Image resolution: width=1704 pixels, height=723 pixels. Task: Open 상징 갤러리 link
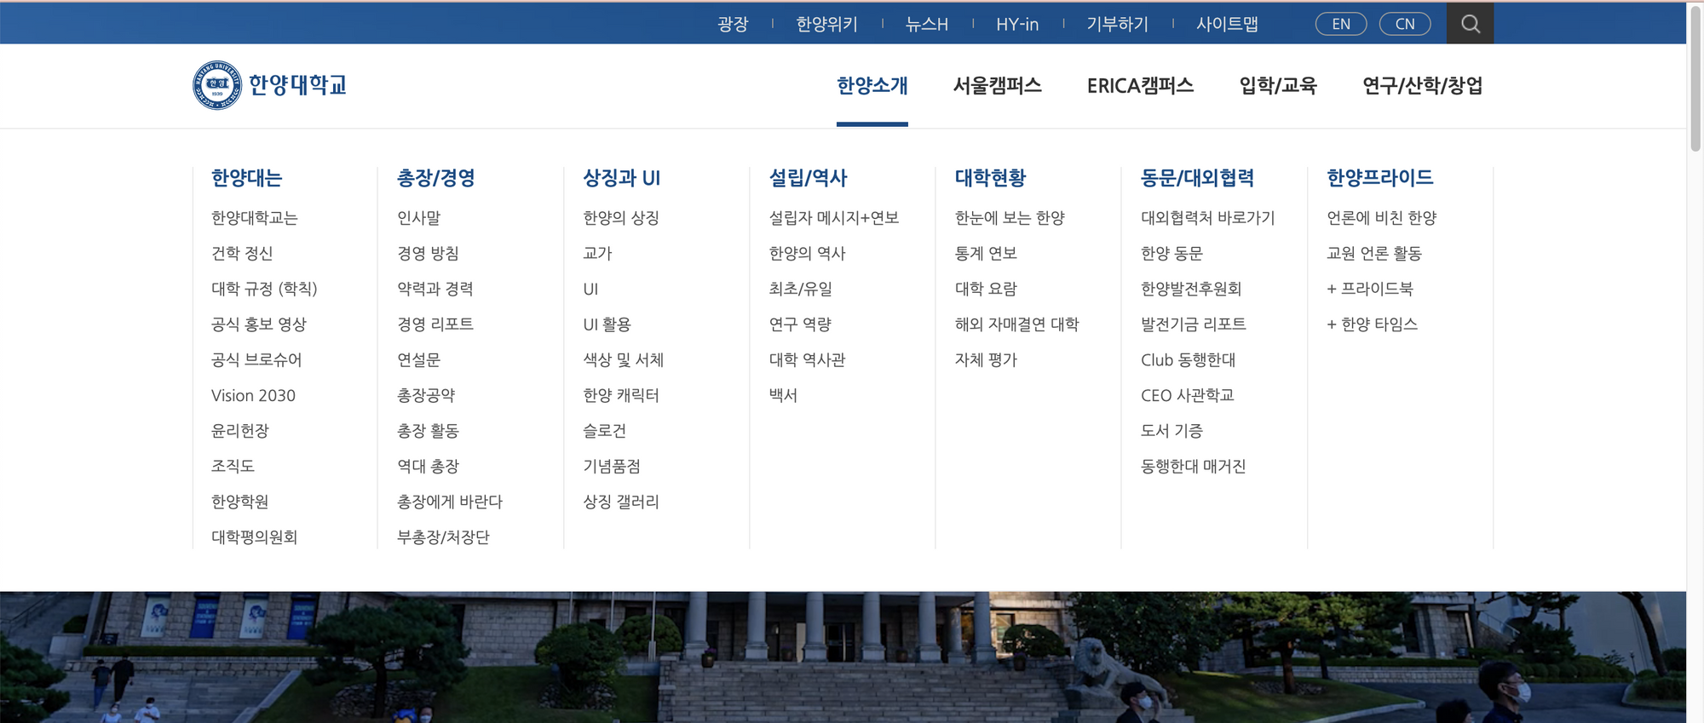(621, 502)
